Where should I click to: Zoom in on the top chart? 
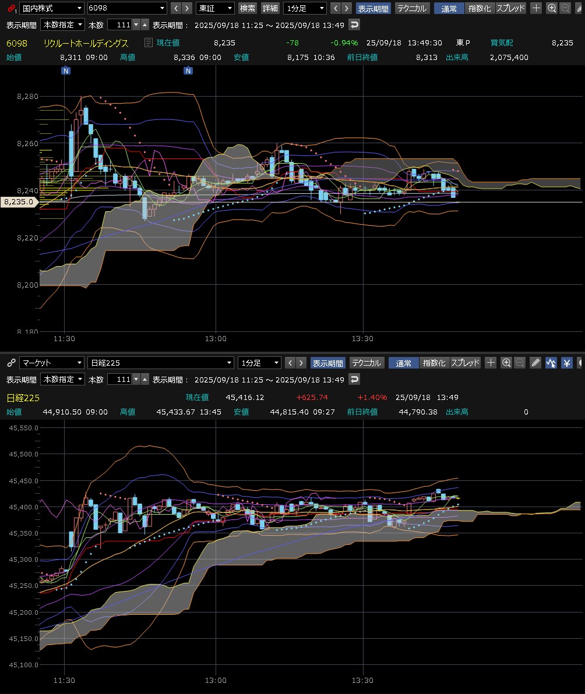551,8
